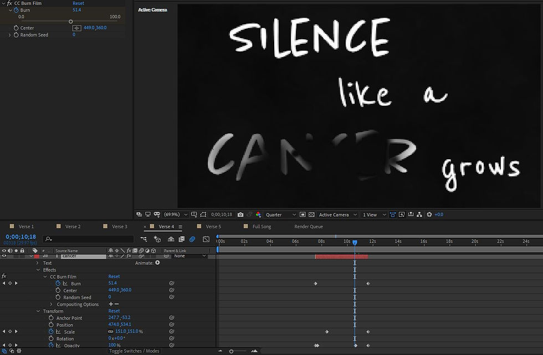Expand Random Seed in Effect Controls

(x=9, y=35)
